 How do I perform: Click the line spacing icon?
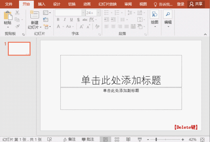tap(130, 13)
